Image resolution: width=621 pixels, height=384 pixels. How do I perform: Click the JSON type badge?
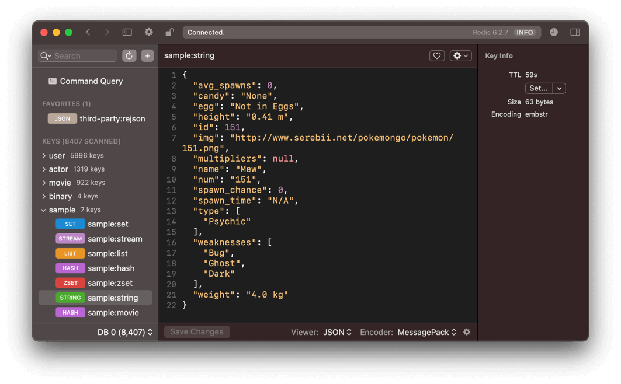pos(62,118)
